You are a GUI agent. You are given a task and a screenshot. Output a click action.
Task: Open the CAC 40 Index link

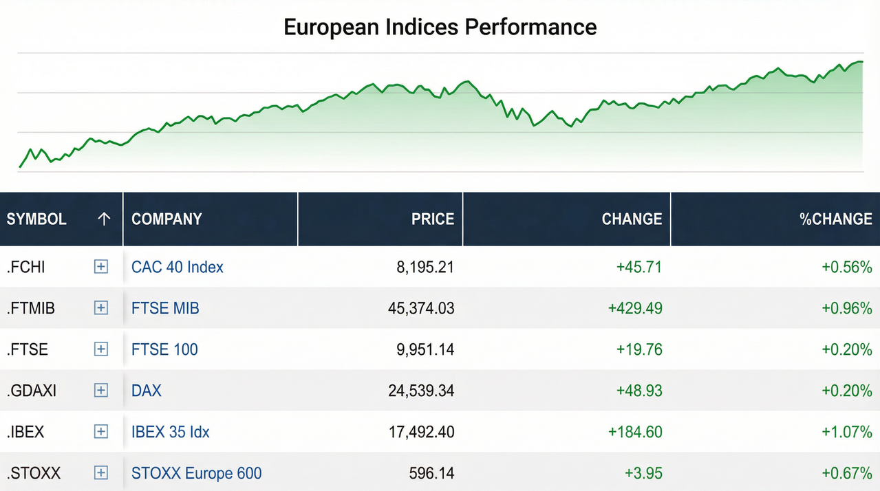tap(178, 267)
